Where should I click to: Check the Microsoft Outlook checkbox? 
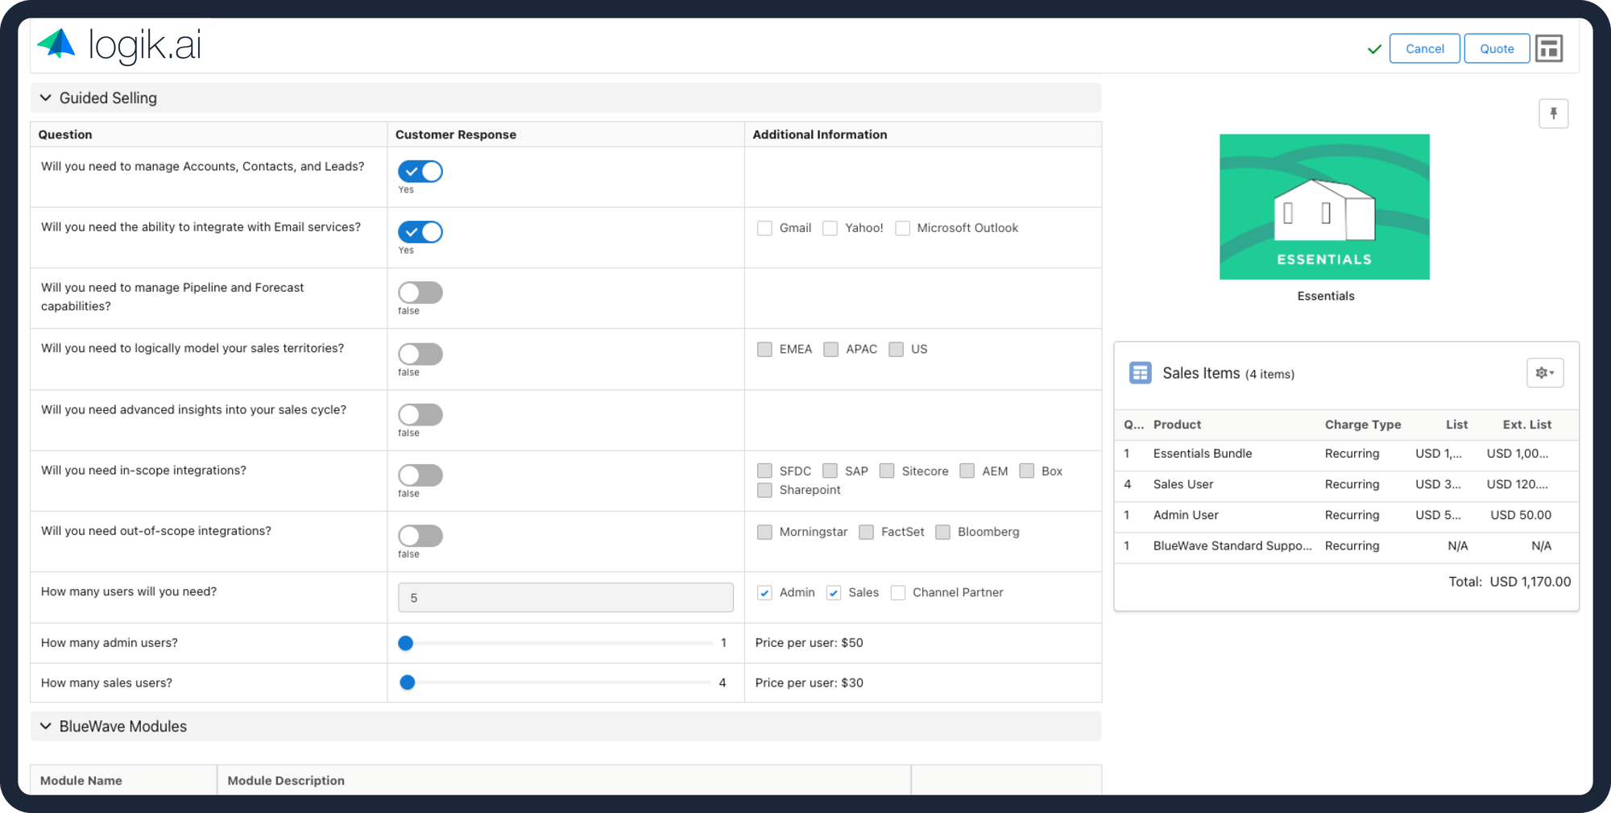(x=902, y=228)
